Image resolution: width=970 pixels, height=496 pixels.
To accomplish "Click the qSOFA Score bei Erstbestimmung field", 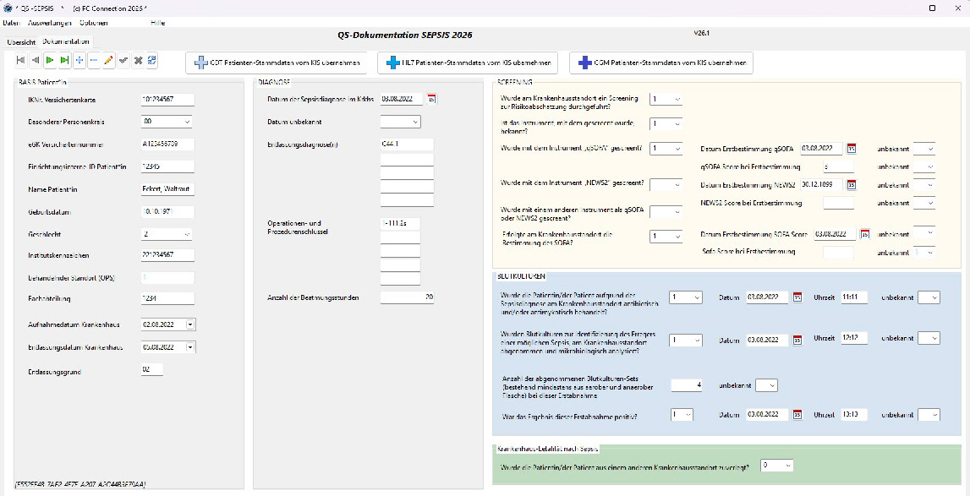I will coord(838,166).
